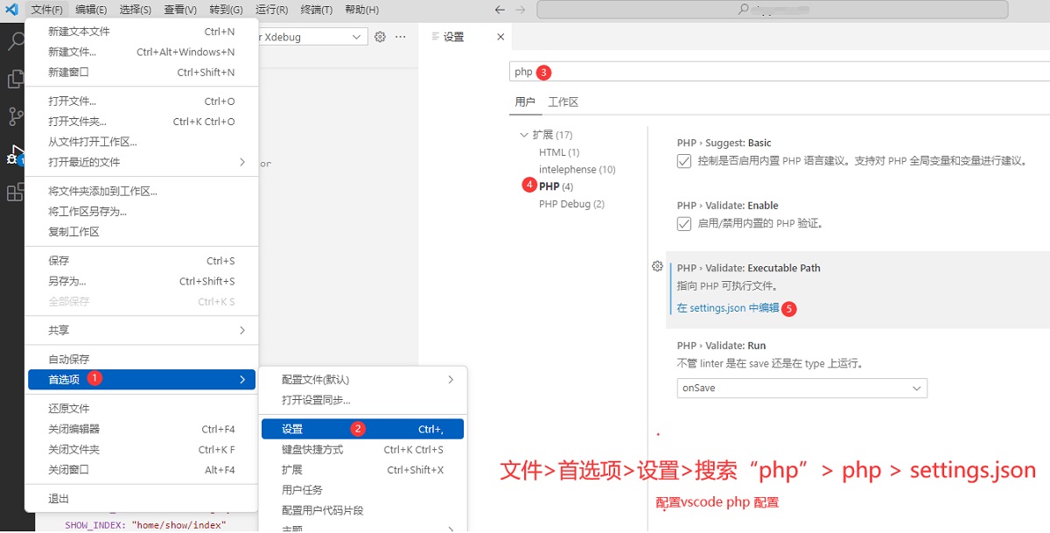The image size is (1050, 533).
Task: Choose 打开文件夹... from the file menu
Action: [x=142, y=122]
